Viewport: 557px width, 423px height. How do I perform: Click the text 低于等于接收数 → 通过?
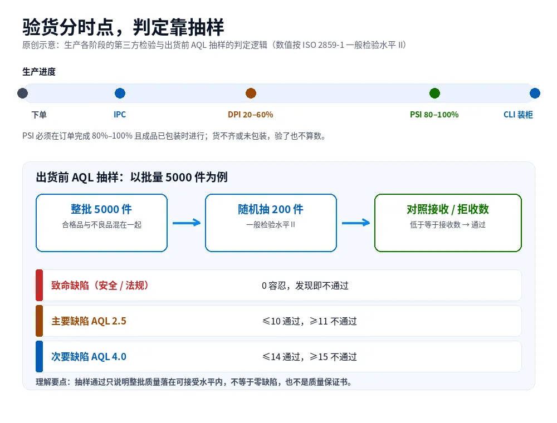448,225
